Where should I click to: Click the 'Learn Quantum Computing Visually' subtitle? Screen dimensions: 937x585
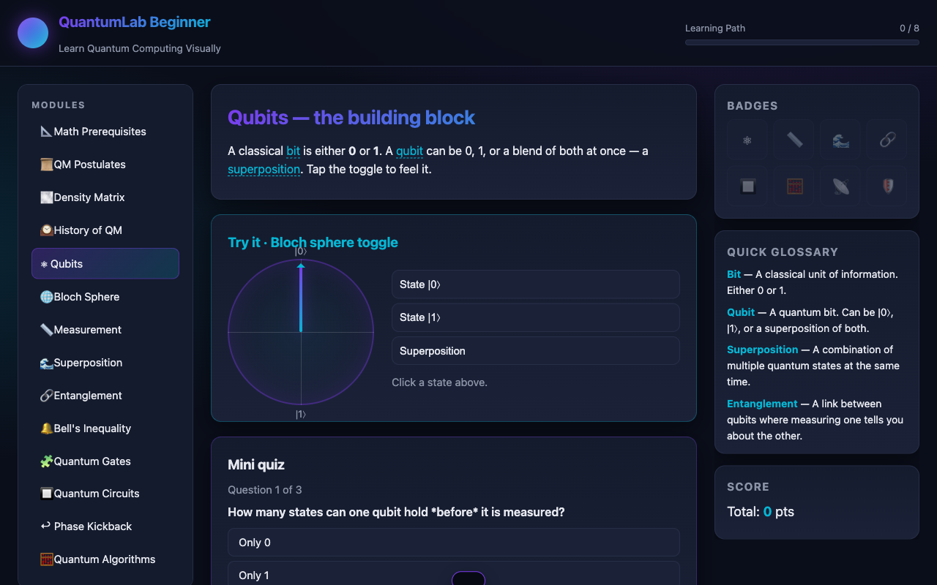[x=140, y=48]
